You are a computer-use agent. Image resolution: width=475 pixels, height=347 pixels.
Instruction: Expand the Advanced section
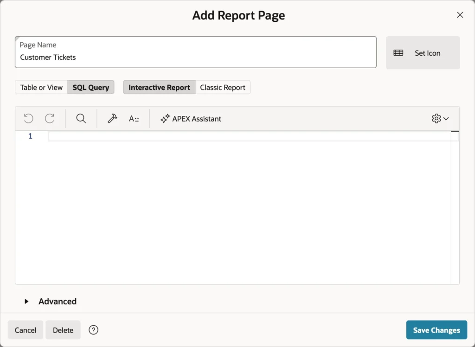point(50,301)
